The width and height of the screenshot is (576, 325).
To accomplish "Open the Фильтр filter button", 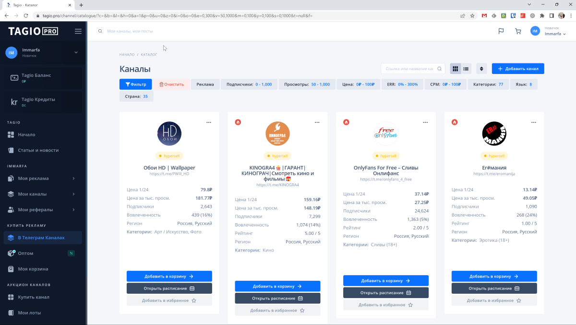I will (136, 84).
